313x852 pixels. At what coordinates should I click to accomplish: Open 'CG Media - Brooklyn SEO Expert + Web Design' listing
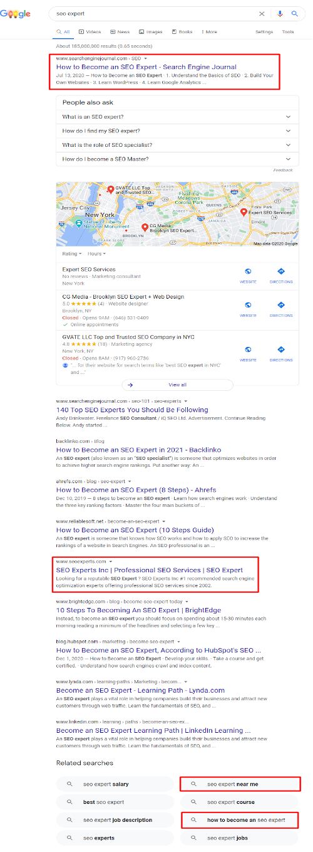123,296
